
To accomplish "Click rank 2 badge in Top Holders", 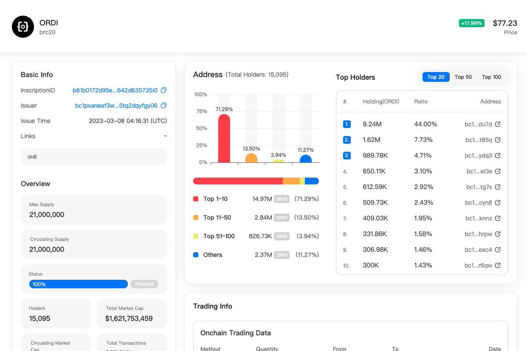I will pos(347,140).
